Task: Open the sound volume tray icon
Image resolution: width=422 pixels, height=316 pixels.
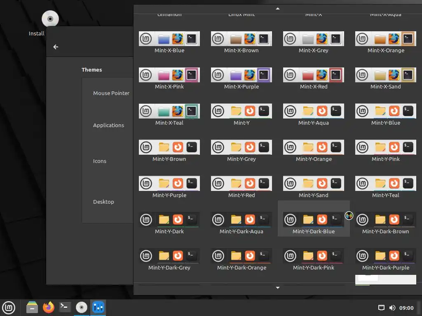Action: [392, 308]
